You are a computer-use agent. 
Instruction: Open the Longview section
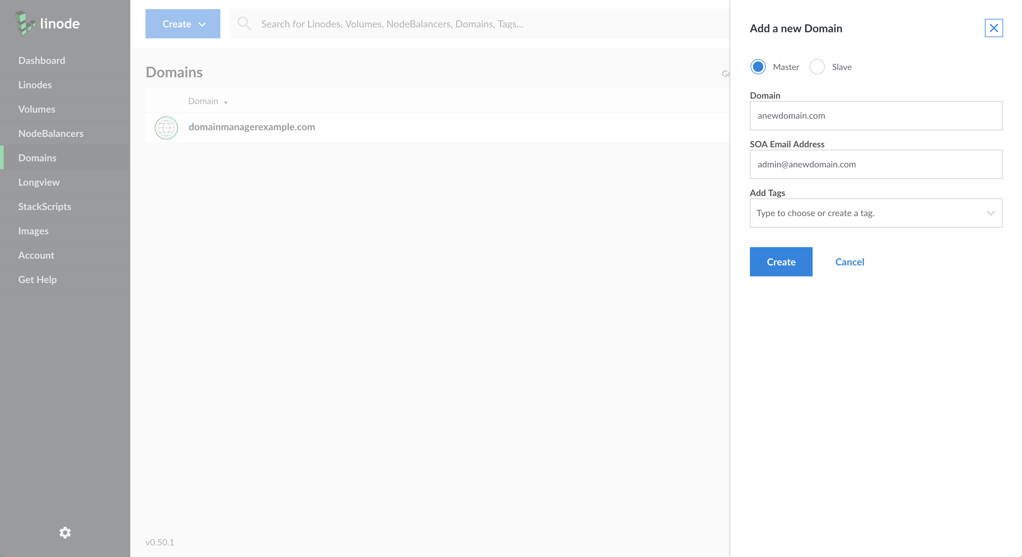[x=39, y=182]
